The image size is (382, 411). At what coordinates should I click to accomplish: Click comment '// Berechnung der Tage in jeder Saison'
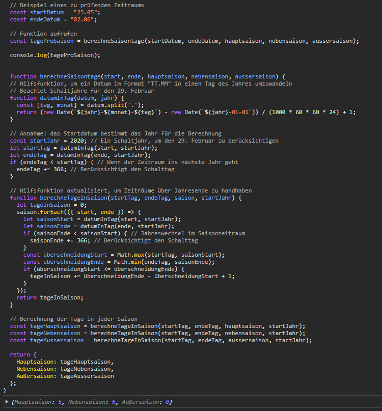74,319
